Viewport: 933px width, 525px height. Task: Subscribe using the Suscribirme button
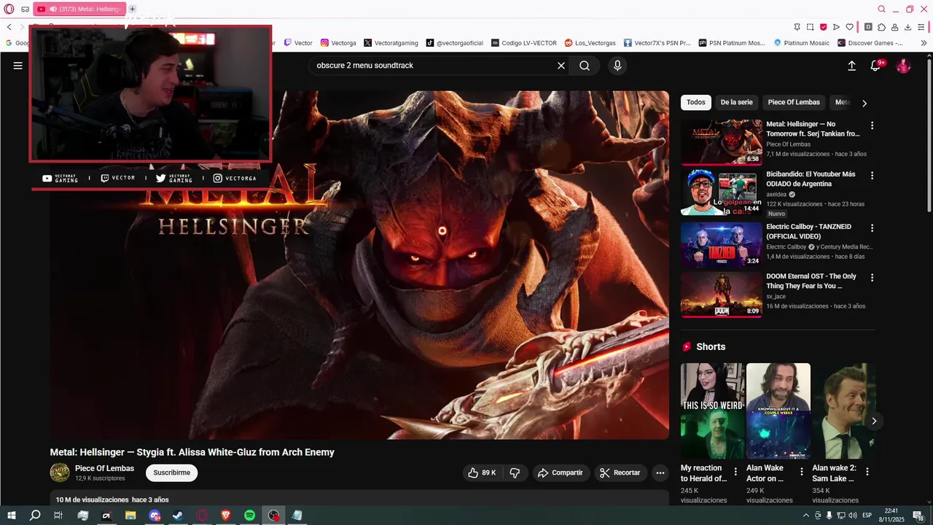point(171,472)
